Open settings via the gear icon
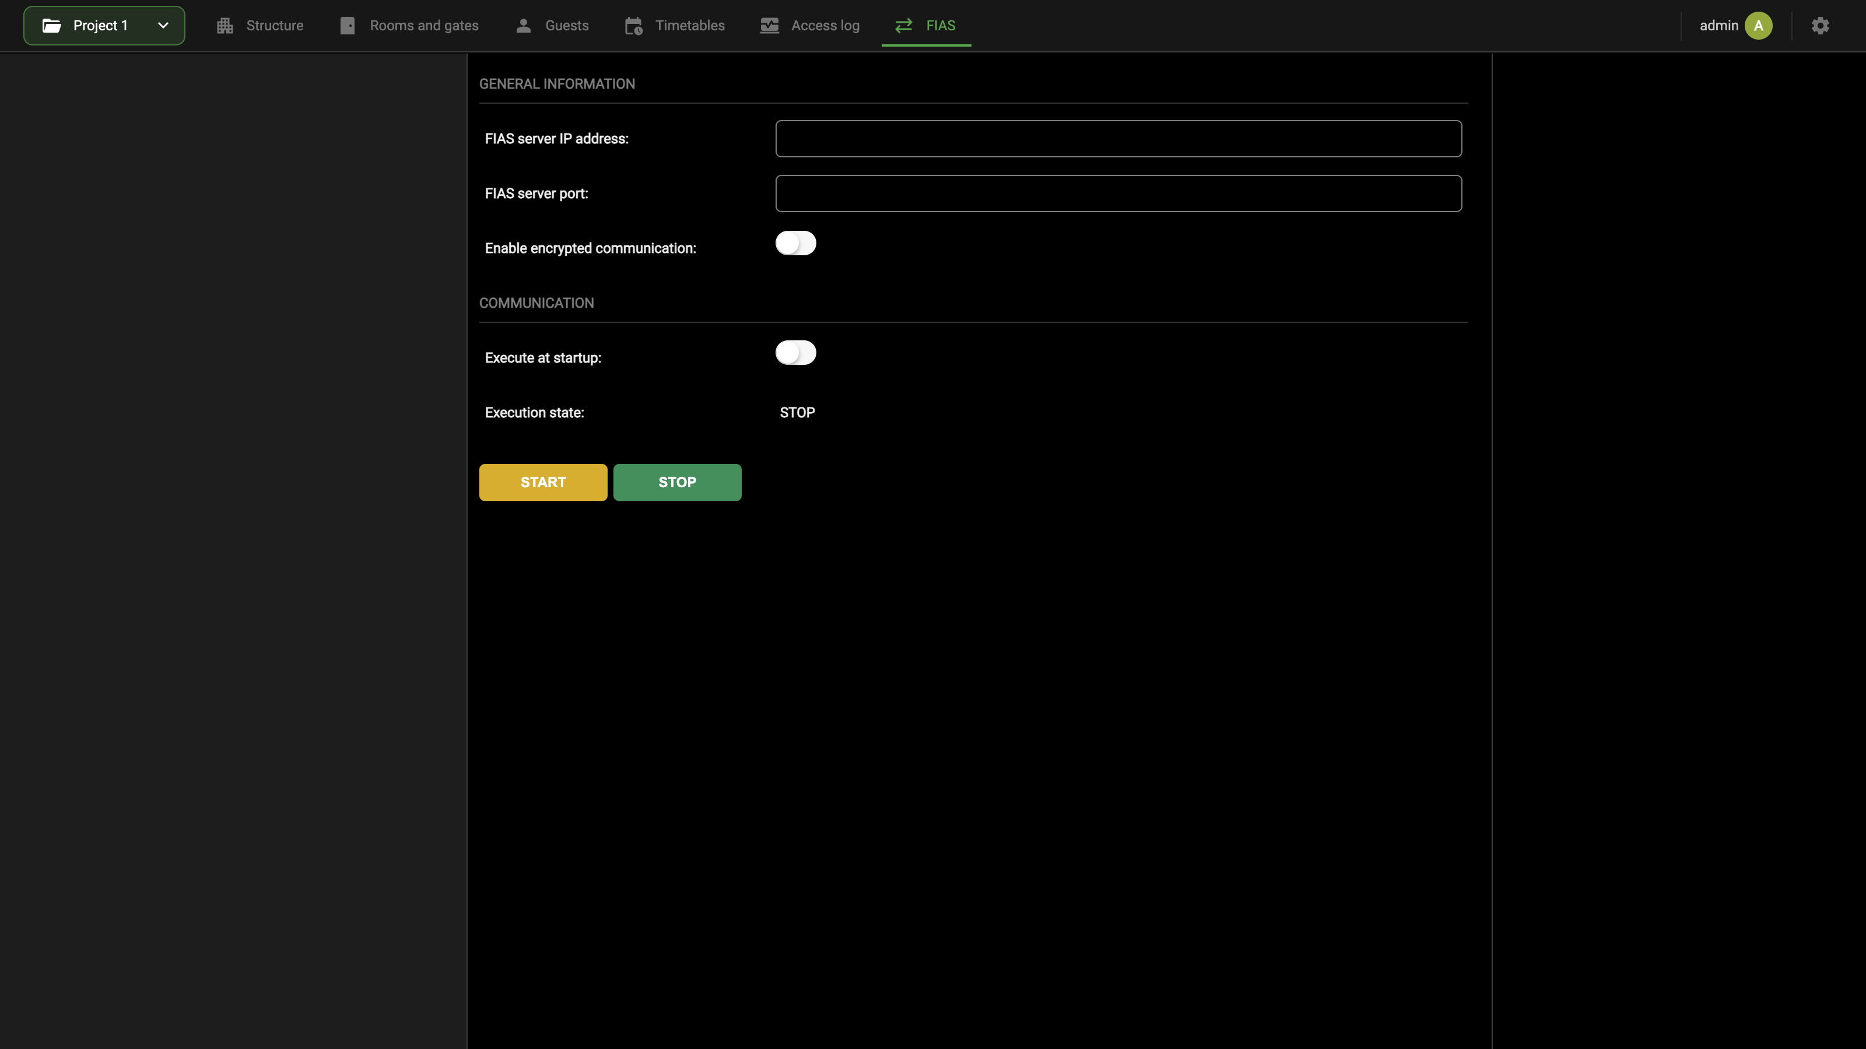Screen dimensions: 1866x1049 click(1819, 26)
